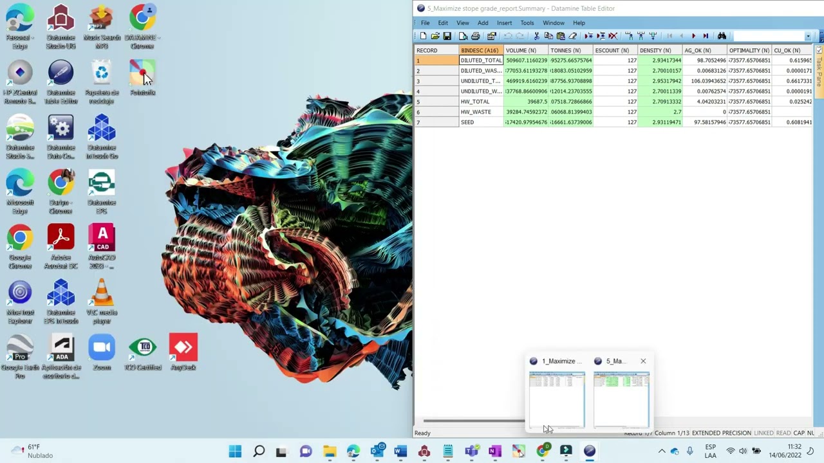
Task: Select the DILUTED_TOTAL cell
Action: click(482, 60)
